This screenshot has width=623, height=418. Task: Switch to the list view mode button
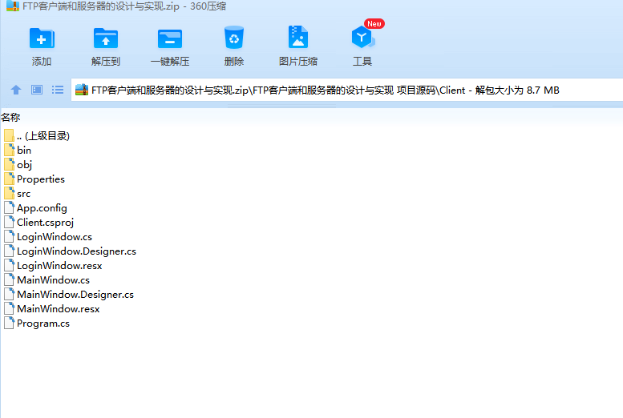click(58, 90)
